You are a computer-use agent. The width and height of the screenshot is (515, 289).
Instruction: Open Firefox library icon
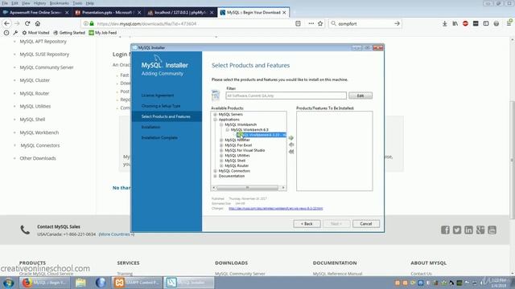pos(455,23)
